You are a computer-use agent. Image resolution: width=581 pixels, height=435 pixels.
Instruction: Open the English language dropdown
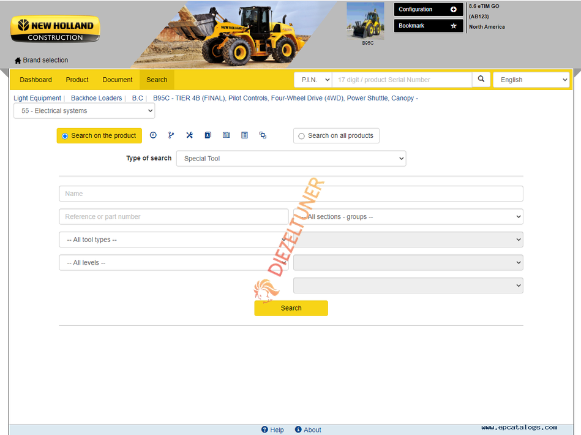[531, 80]
